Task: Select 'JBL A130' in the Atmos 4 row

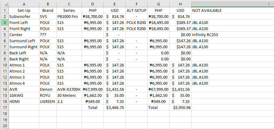Action: click(233, 83)
